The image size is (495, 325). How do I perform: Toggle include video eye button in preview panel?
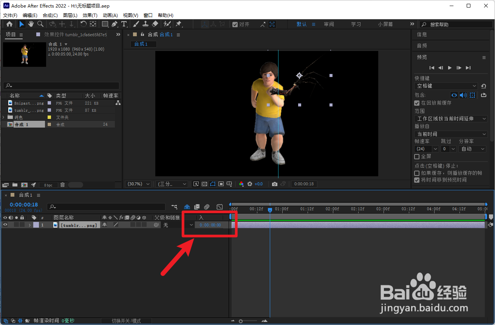tap(454, 95)
